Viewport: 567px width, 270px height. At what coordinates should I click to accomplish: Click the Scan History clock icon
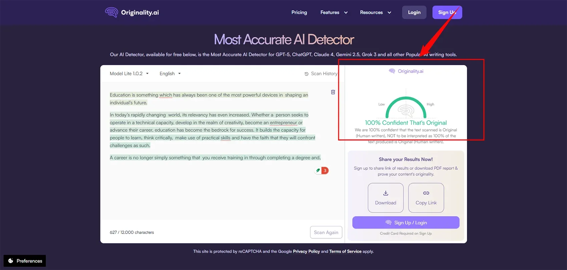(307, 74)
